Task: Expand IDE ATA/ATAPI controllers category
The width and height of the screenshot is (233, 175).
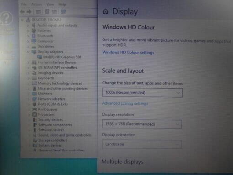Action: coord(28,68)
